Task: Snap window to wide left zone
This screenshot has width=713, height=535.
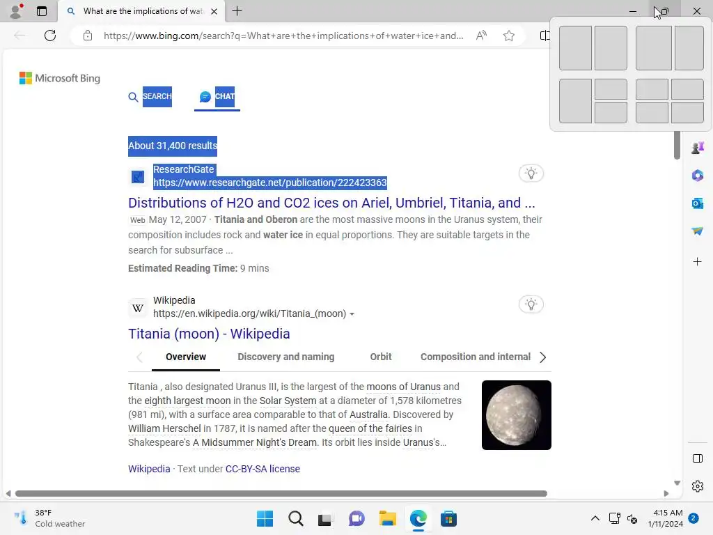Action: tap(653, 48)
